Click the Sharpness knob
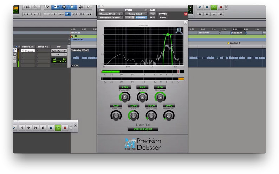Image resolution: width=279 pixels, height=174 pixels. (160, 97)
